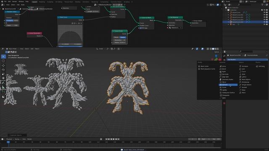Select the Move tool in viewport toolbar
Image resolution: width=269 pixels, height=151 pixels.
click(3, 65)
